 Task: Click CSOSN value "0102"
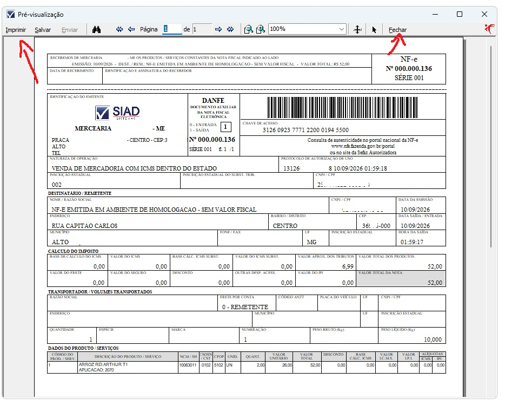click(206, 365)
